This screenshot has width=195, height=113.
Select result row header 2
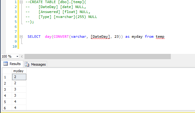point(7,83)
